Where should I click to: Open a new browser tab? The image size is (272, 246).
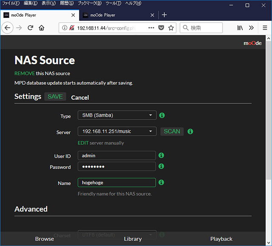(164, 15)
